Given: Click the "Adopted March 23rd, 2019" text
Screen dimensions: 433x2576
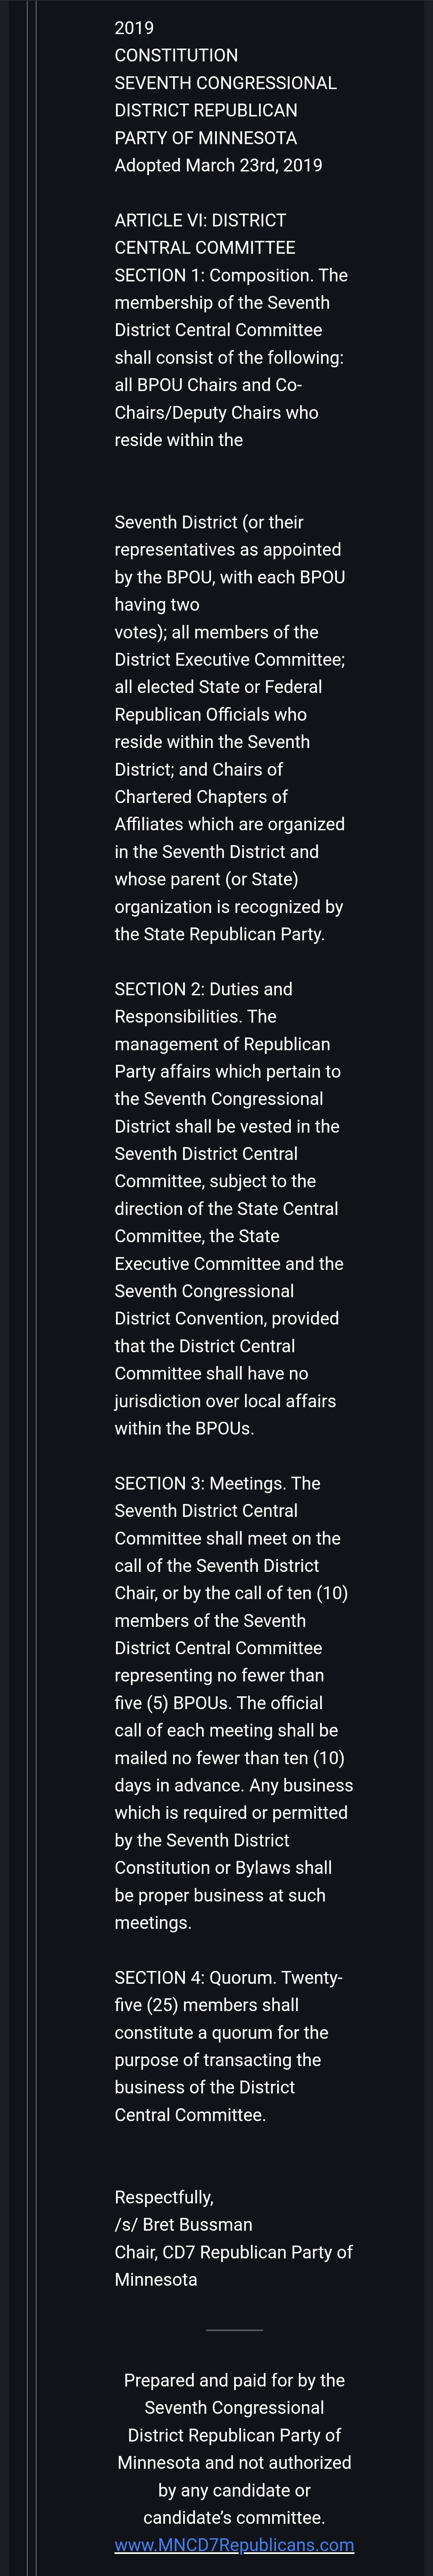Looking at the screenshot, I should [218, 165].
